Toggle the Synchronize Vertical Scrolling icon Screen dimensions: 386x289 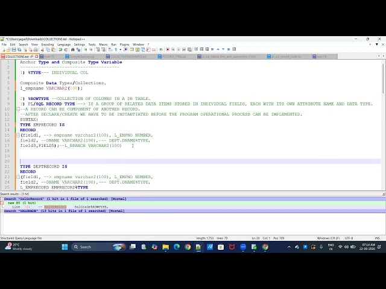point(98,49)
